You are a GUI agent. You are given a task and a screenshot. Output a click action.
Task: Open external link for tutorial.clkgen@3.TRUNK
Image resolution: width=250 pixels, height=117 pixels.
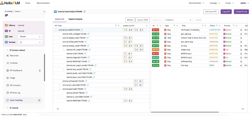pyautogui.click(x=88, y=58)
